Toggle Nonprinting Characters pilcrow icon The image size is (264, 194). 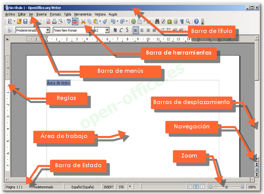(182, 21)
